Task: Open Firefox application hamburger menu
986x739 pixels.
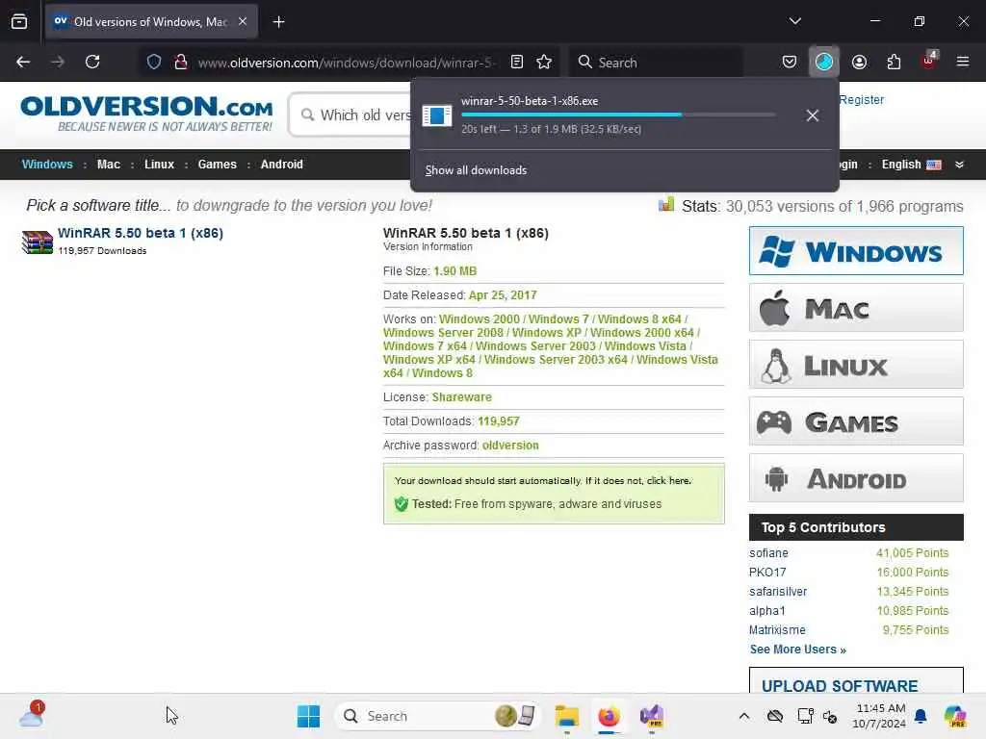Action: pos(963,62)
